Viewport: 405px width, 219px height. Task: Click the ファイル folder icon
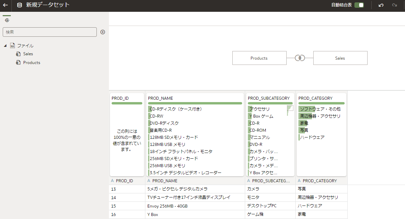(x=12, y=45)
